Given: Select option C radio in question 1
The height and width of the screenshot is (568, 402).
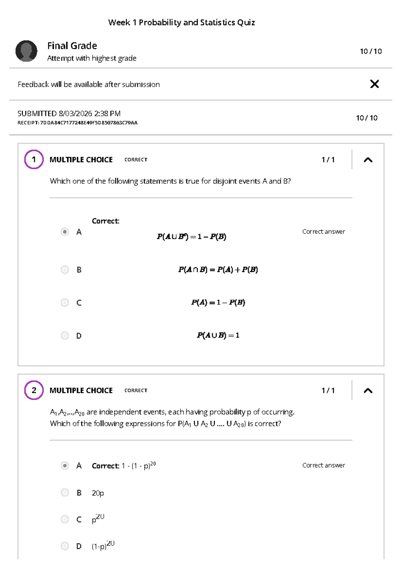Looking at the screenshot, I should pos(65,303).
